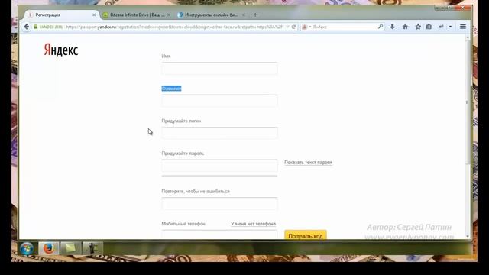Viewport: 489px width, 275px height.
Task: Open the toolbar dropdown arrow near menu
Action: (450, 27)
